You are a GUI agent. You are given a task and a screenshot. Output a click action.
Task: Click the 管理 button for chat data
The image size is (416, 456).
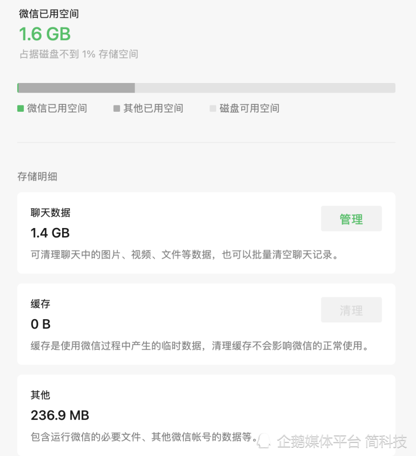[351, 219]
